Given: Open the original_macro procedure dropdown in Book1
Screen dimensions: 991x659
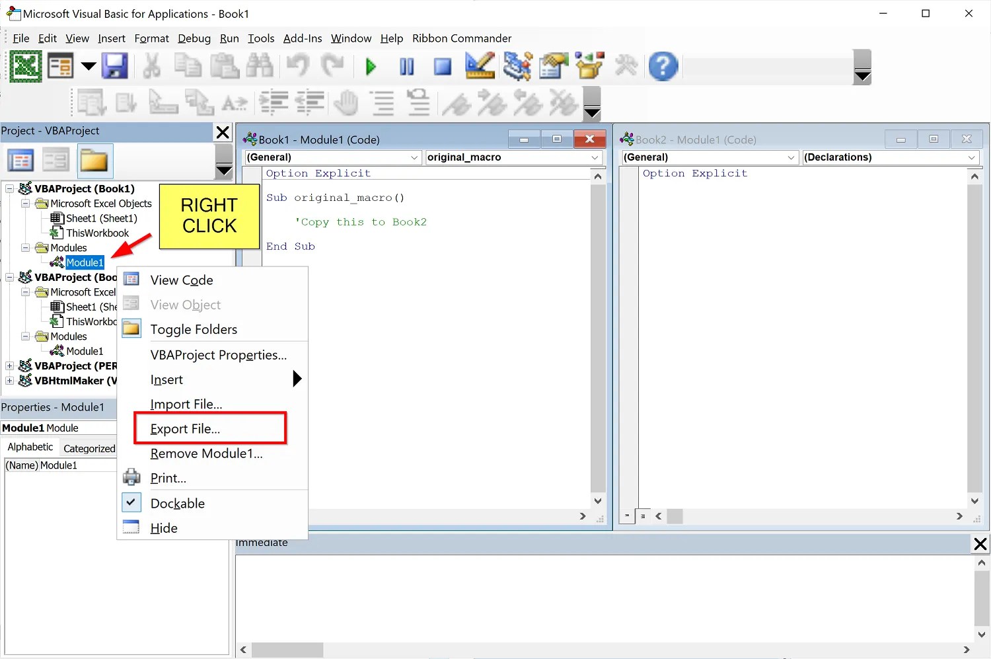Looking at the screenshot, I should point(595,157).
